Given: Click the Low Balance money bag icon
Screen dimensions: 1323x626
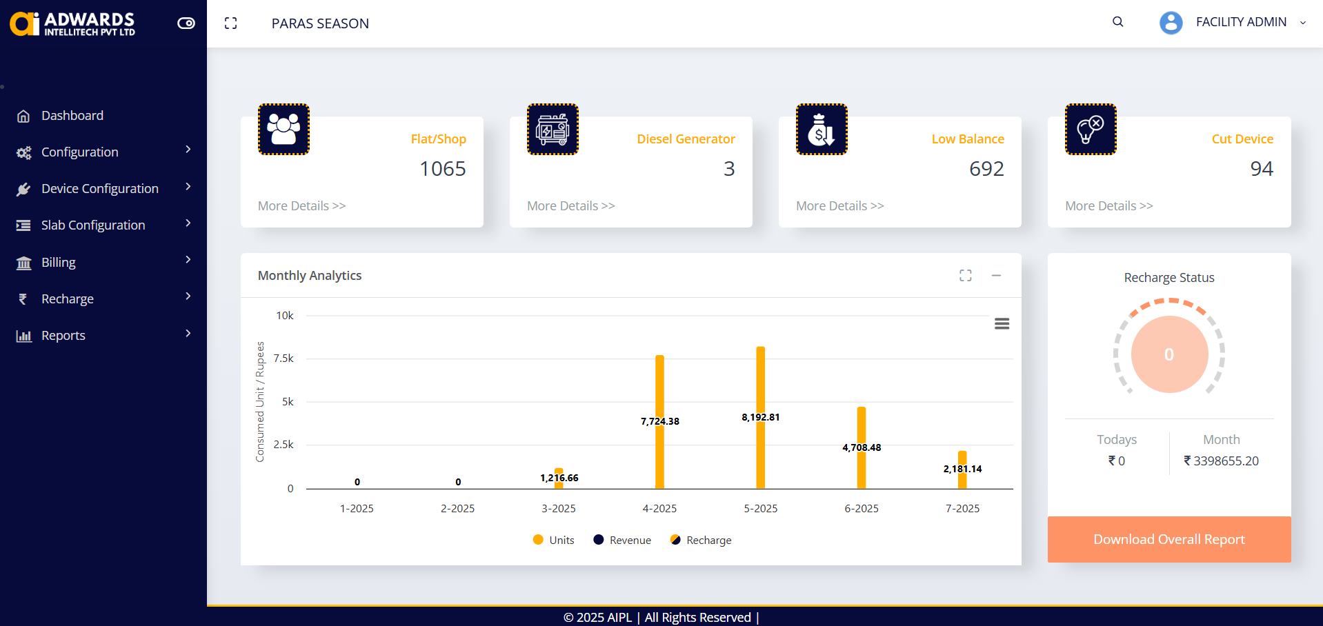Looking at the screenshot, I should pos(822,129).
